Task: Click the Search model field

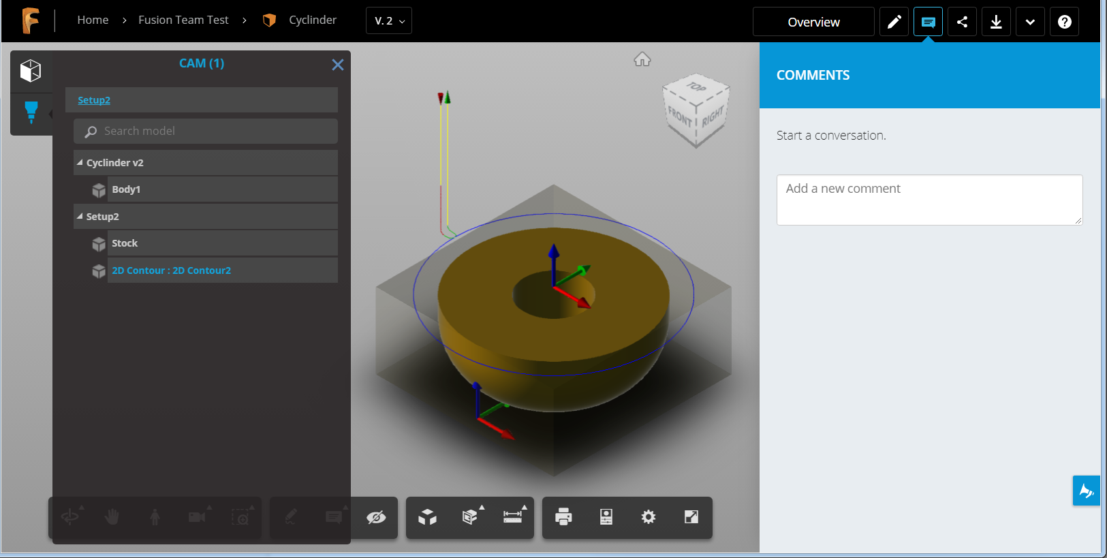Action: click(x=206, y=131)
